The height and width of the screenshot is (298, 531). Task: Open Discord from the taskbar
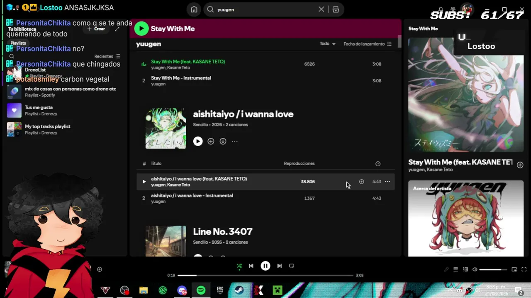click(x=182, y=291)
